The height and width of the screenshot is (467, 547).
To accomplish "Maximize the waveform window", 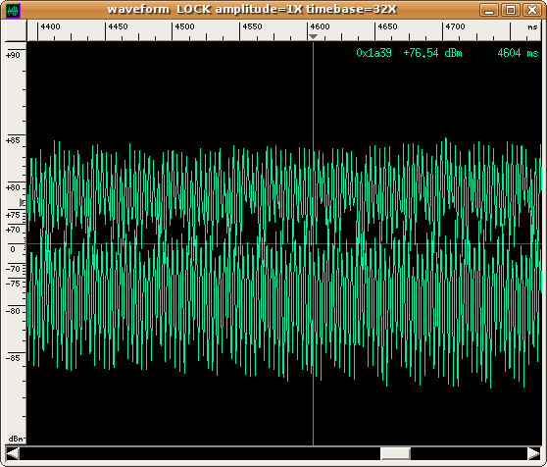I will pos(511,10).
